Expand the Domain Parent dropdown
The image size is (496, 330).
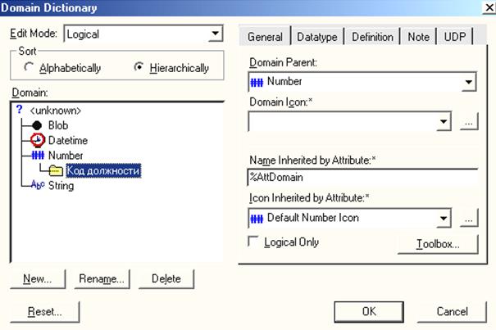(x=468, y=82)
